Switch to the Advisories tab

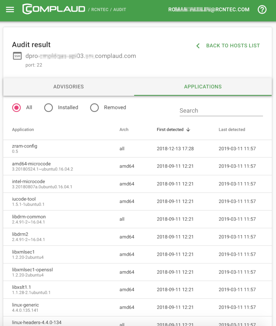tap(68, 87)
